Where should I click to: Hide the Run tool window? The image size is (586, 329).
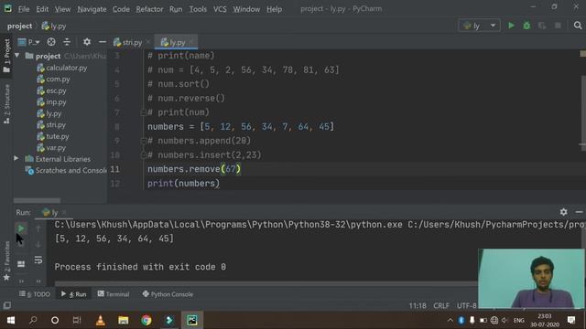579,212
